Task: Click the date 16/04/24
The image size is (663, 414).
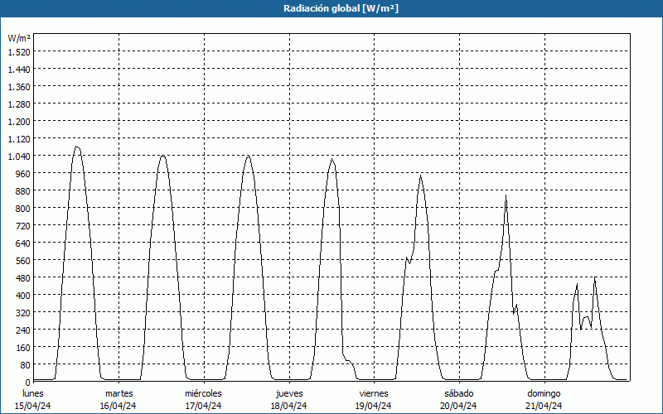Action: coord(118,406)
